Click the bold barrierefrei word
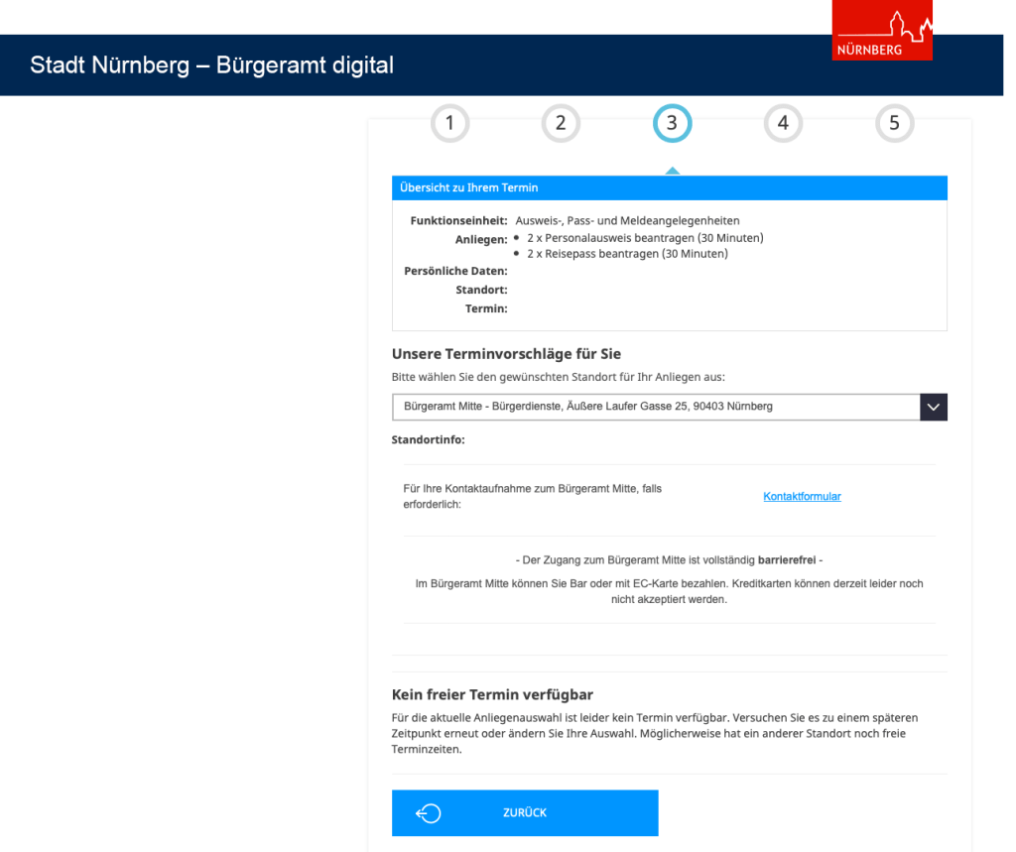The width and height of the screenshot is (1016, 852). click(787, 560)
